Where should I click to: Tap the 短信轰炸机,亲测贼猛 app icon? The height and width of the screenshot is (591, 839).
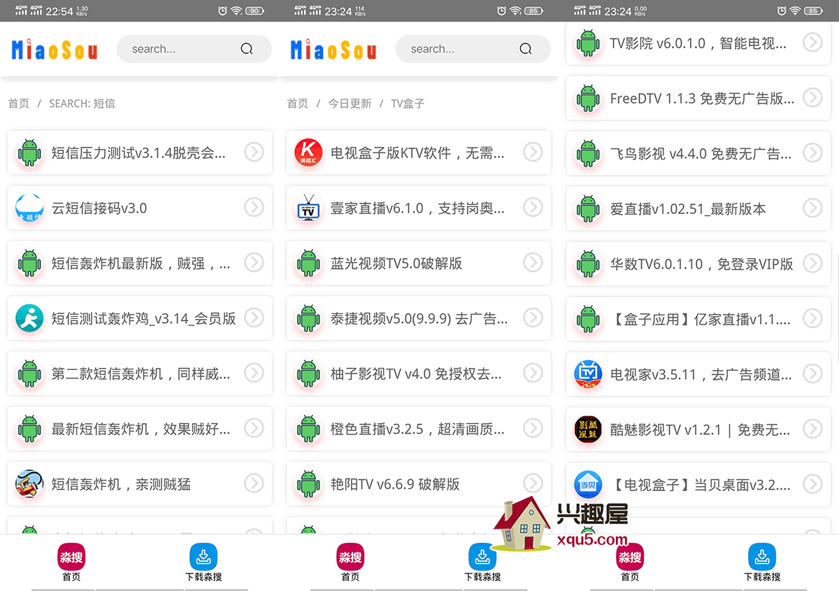point(29,484)
